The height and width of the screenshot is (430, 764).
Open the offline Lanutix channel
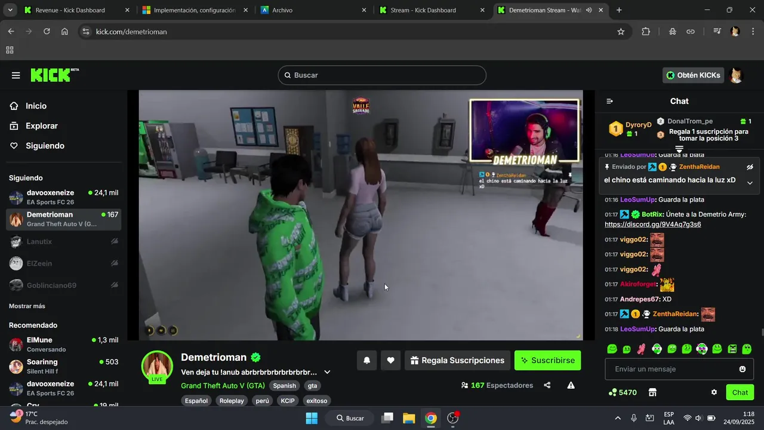point(63,241)
